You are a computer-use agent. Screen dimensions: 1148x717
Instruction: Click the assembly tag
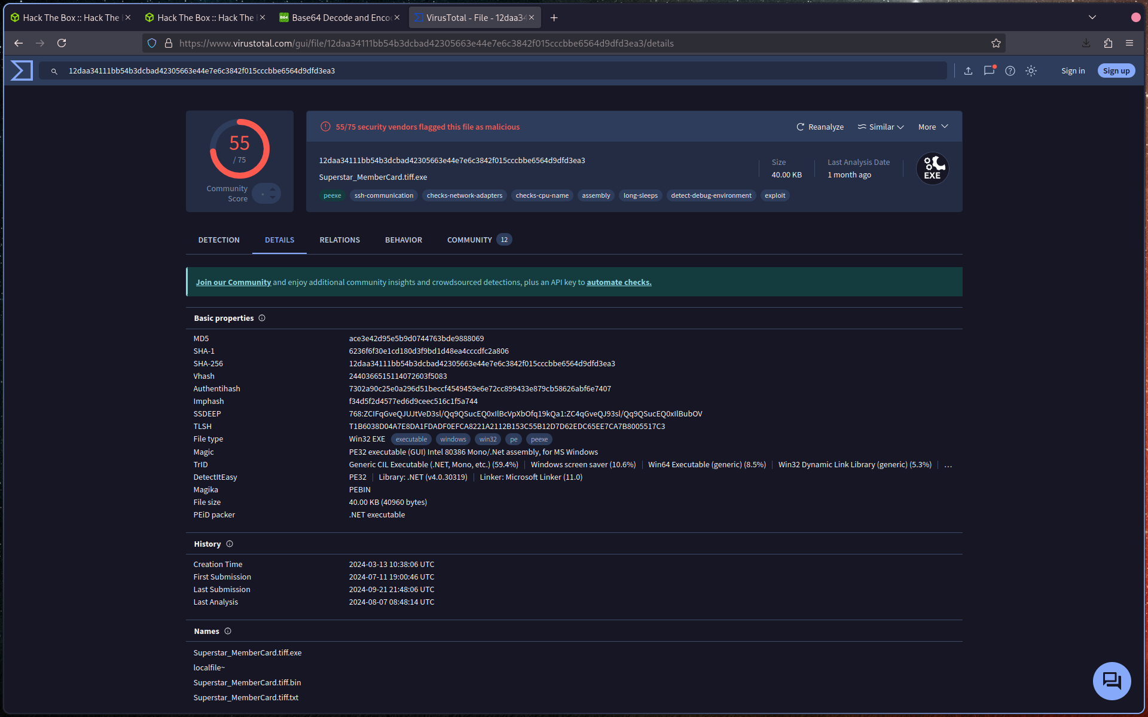pyautogui.click(x=596, y=195)
